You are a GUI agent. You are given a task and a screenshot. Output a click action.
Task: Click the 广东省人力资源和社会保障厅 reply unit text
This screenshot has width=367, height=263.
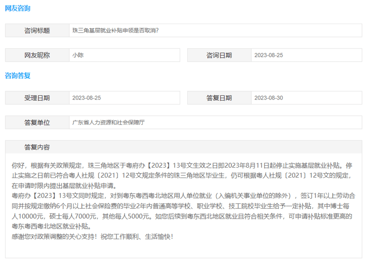click(108, 122)
